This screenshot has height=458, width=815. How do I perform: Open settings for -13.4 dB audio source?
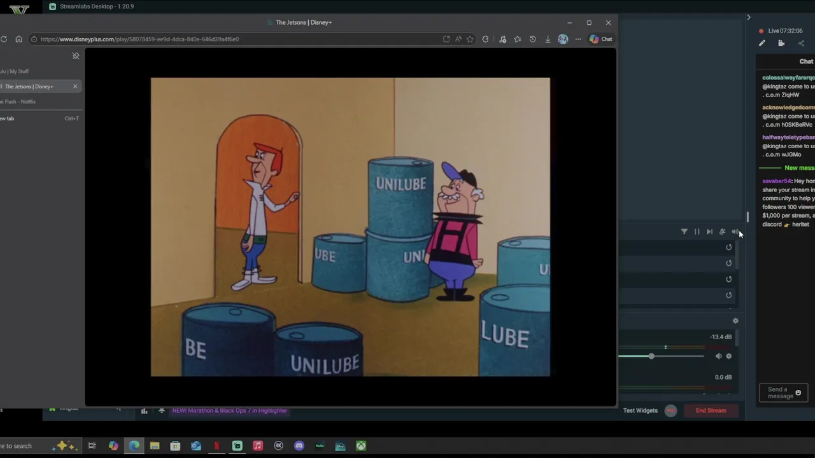(729, 356)
